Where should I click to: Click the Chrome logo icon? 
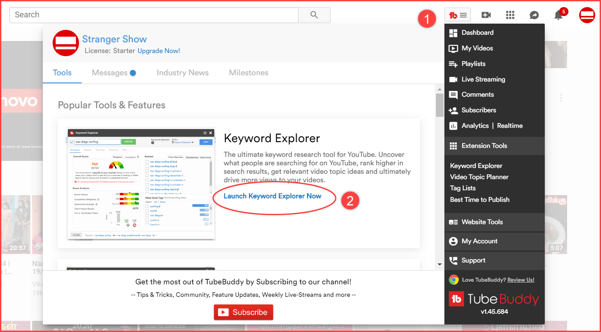click(454, 280)
